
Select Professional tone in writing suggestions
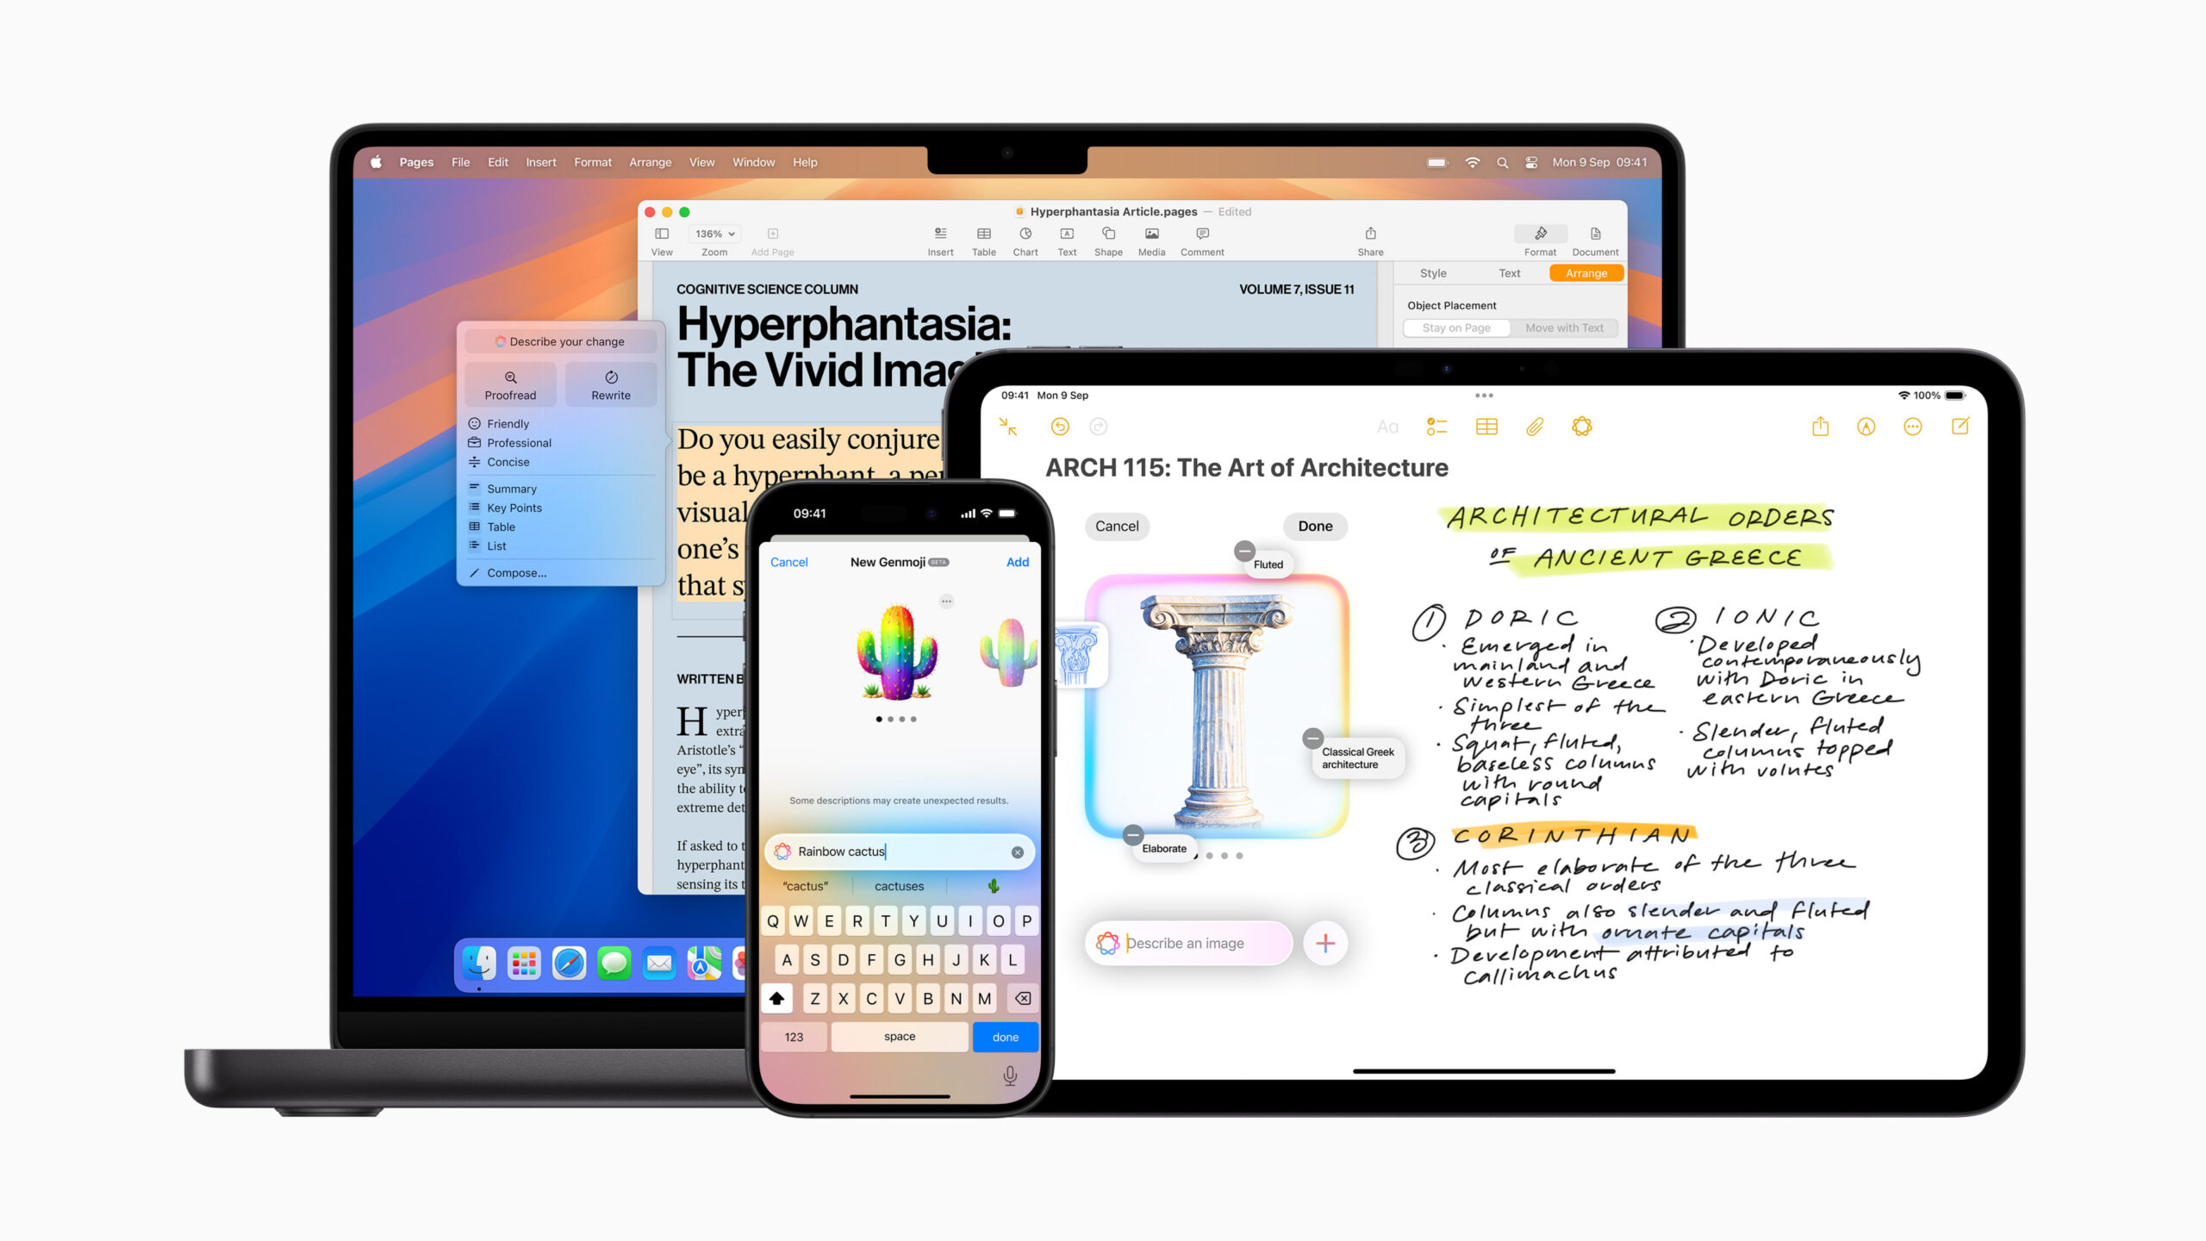[x=518, y=442]
